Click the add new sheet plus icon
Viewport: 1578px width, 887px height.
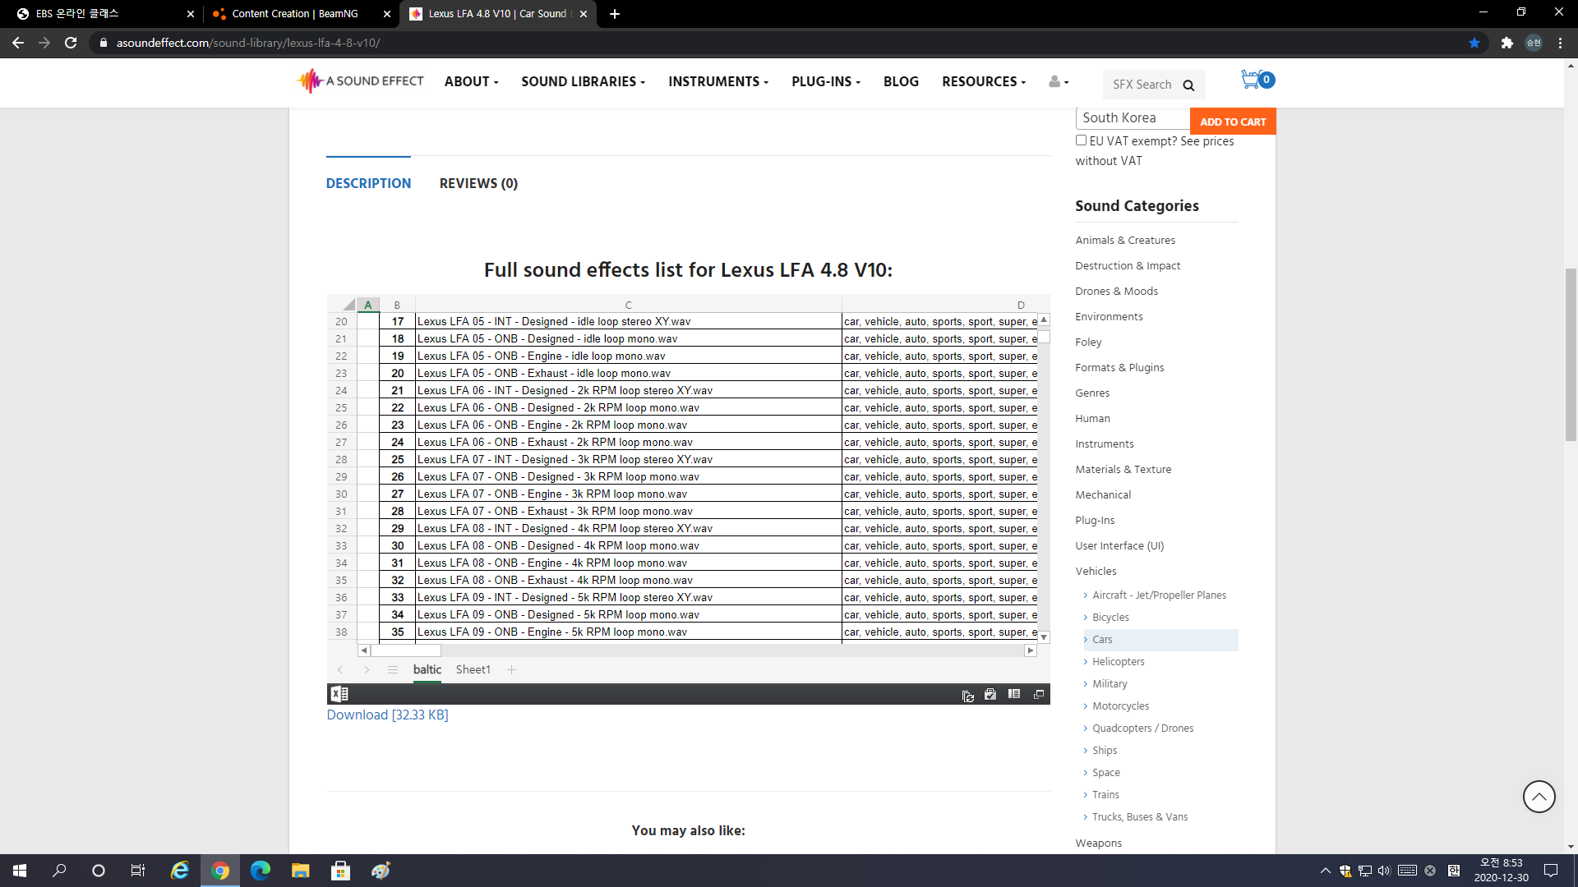(x=511, y=670)
